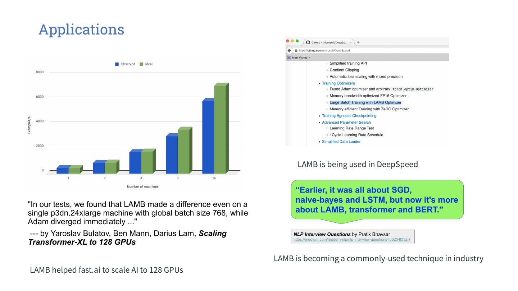Click the green Ideal legend swatch

tap(141, 64)
